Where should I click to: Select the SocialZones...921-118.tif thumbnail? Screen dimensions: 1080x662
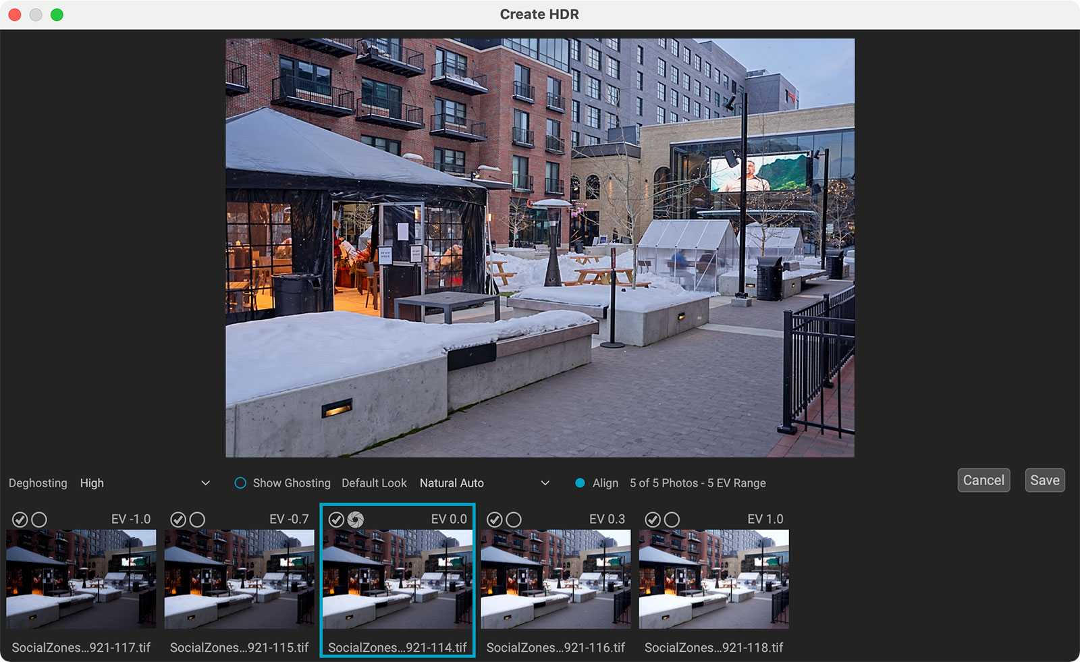713,579
